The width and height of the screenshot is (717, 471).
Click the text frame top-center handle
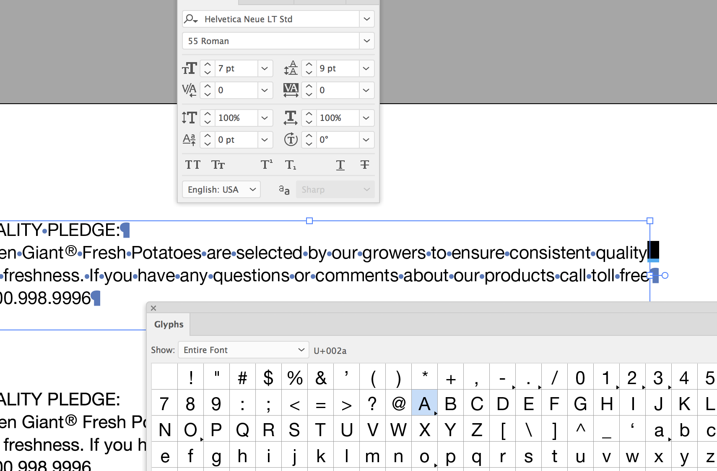pos(309,221)
